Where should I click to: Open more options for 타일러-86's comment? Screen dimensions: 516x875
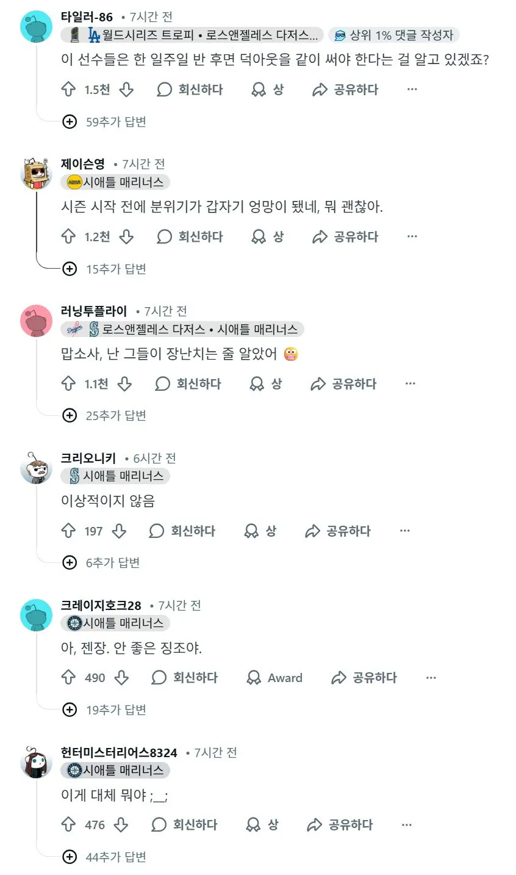(412, 90)
